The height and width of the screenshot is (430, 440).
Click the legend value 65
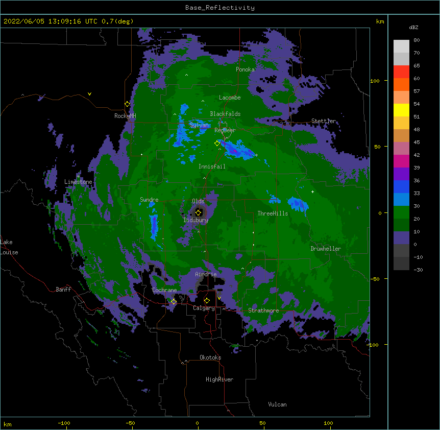point(417,65)
